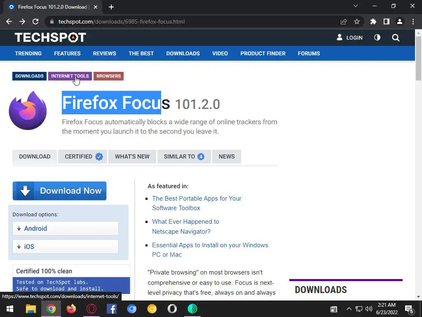Image resolution: width=422 pixels, height=317 pixels.
Task: Launch Firefox from the taskbar
Action: [x=71, y=309]
